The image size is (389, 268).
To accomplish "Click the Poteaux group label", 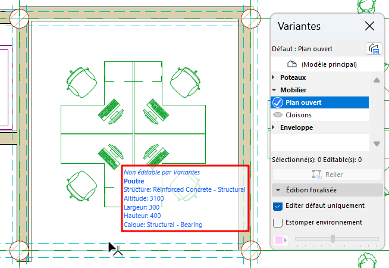I will [x=293, y=77].
